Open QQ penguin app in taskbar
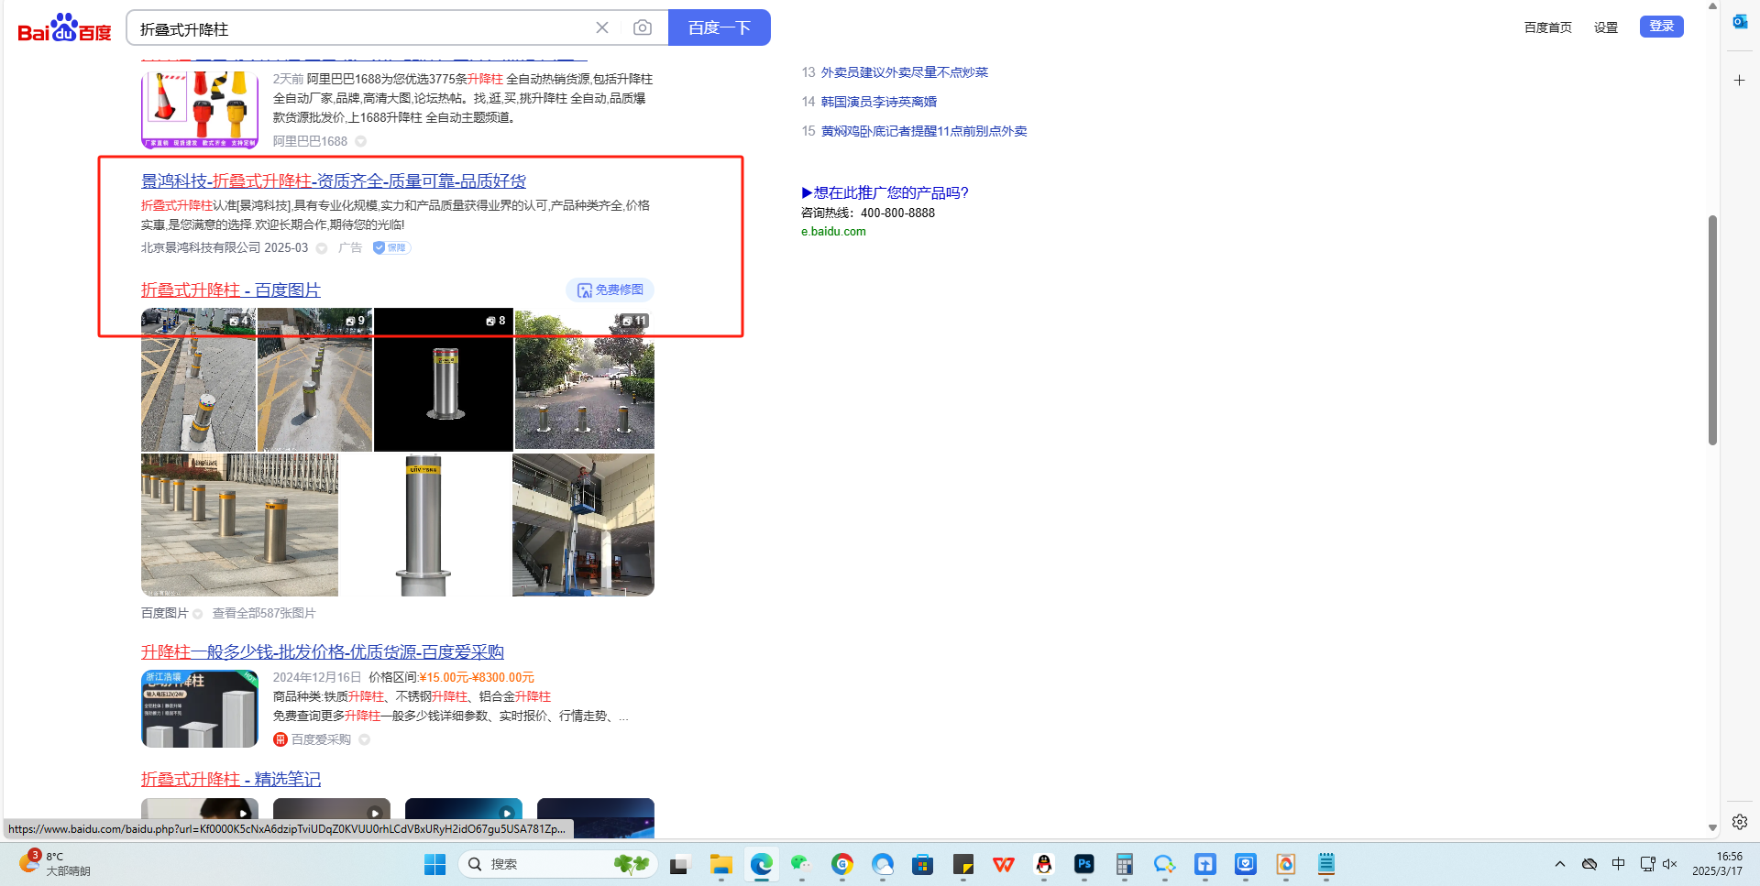 point(1043,864)
